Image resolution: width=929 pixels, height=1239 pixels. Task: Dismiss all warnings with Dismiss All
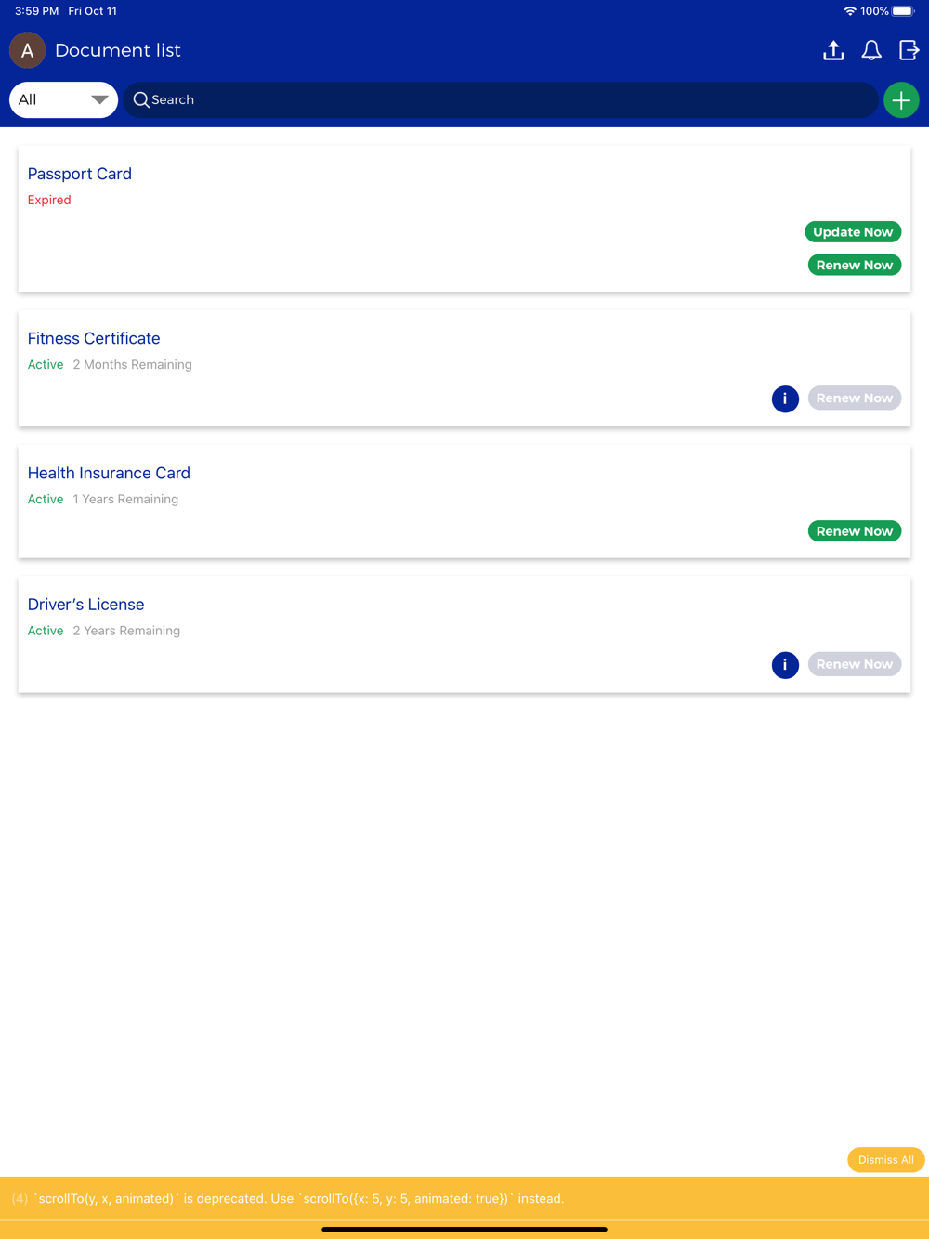[x=885, y=1160]
